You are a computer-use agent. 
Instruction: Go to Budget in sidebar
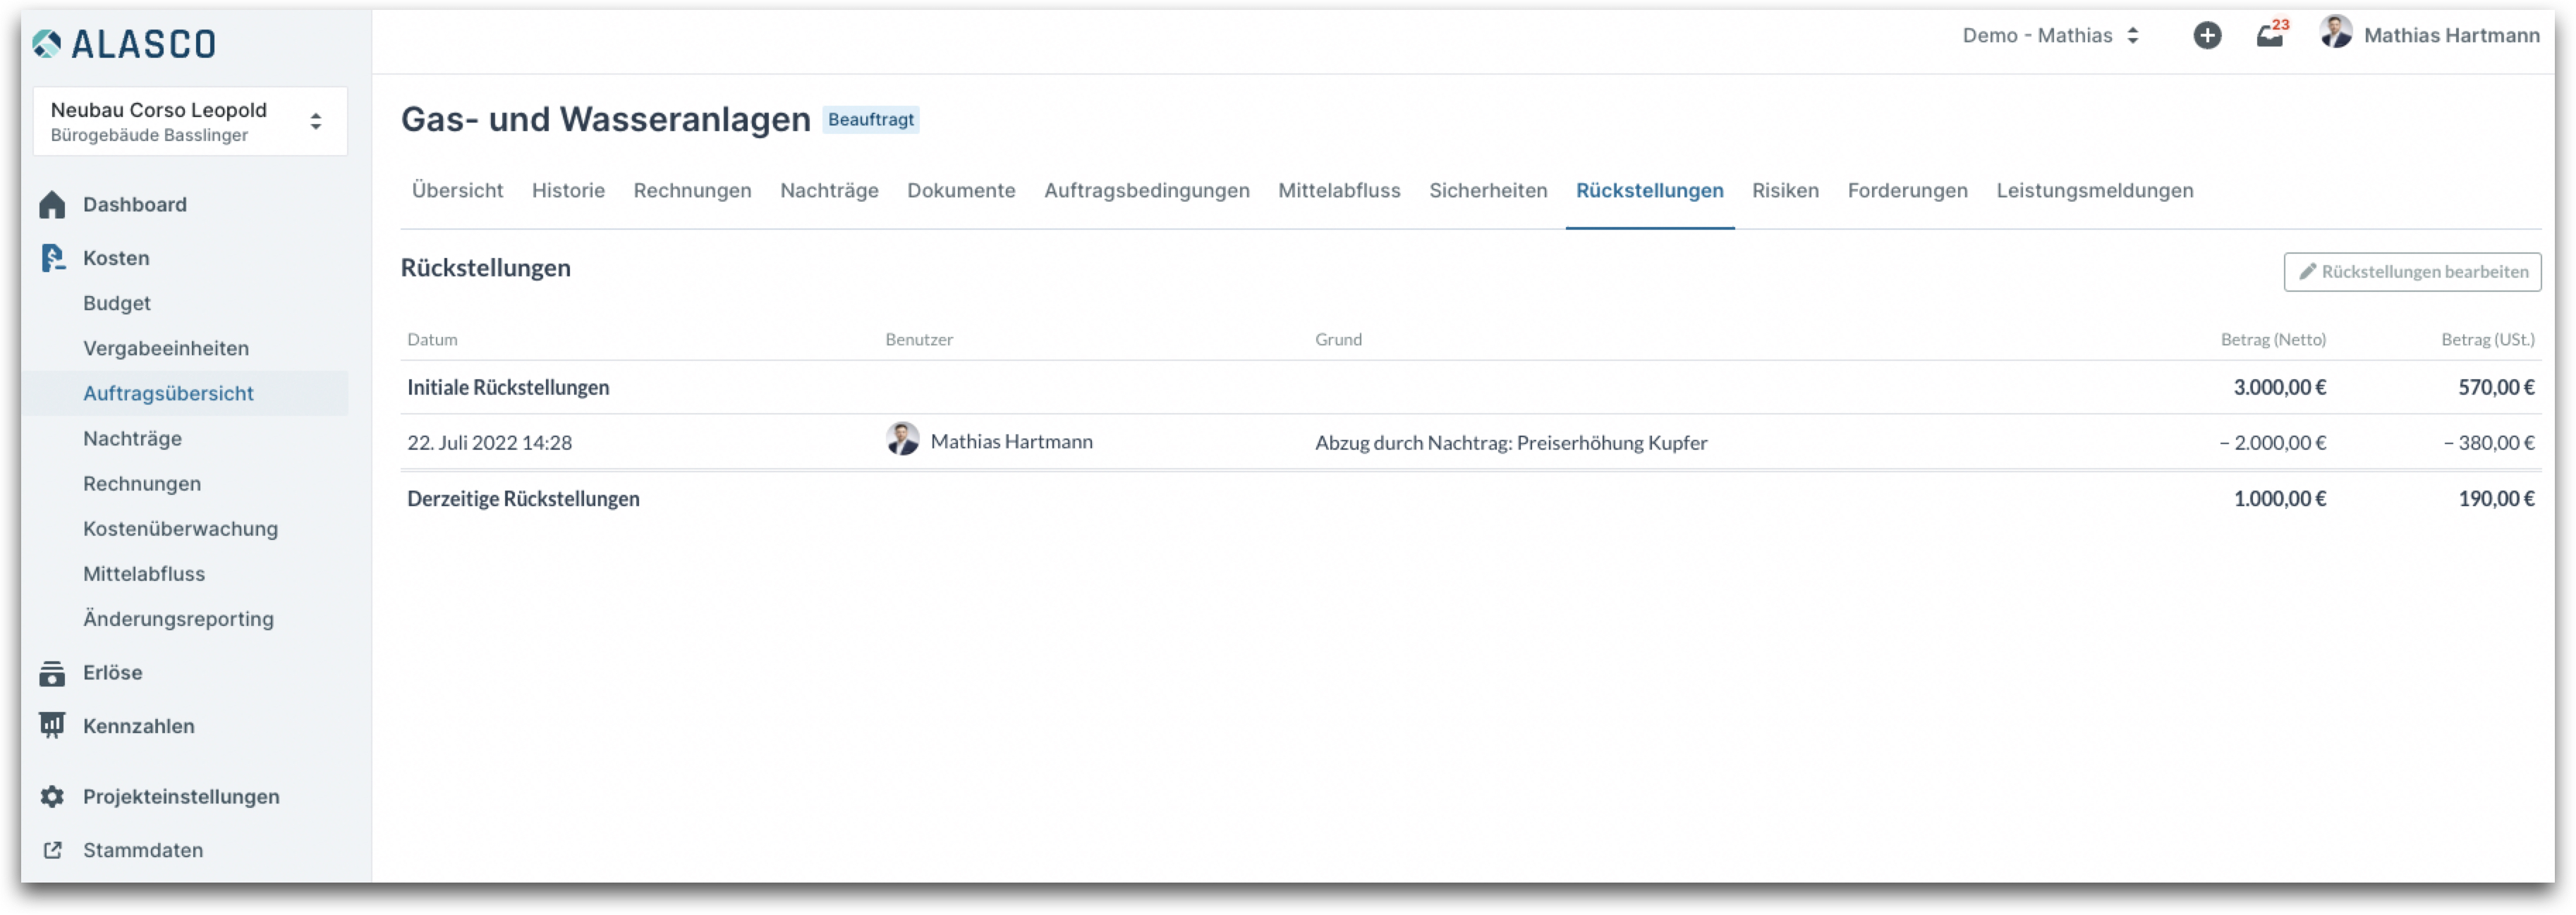tap(117, 302)
